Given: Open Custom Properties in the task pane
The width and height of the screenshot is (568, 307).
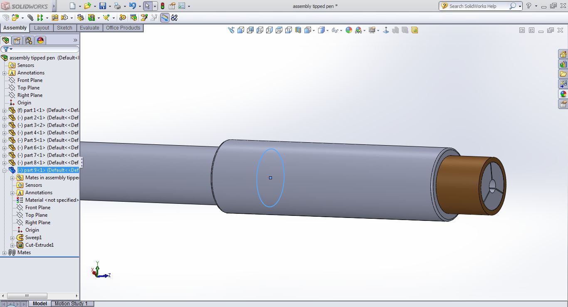Looking at the screenshot, I should click(x=563, y=104).
